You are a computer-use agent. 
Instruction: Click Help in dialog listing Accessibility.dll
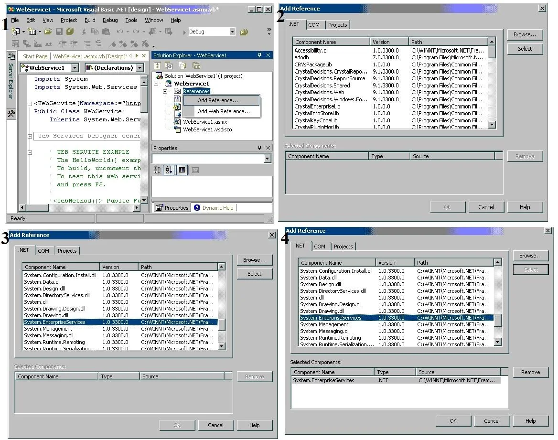click(525, 207)
